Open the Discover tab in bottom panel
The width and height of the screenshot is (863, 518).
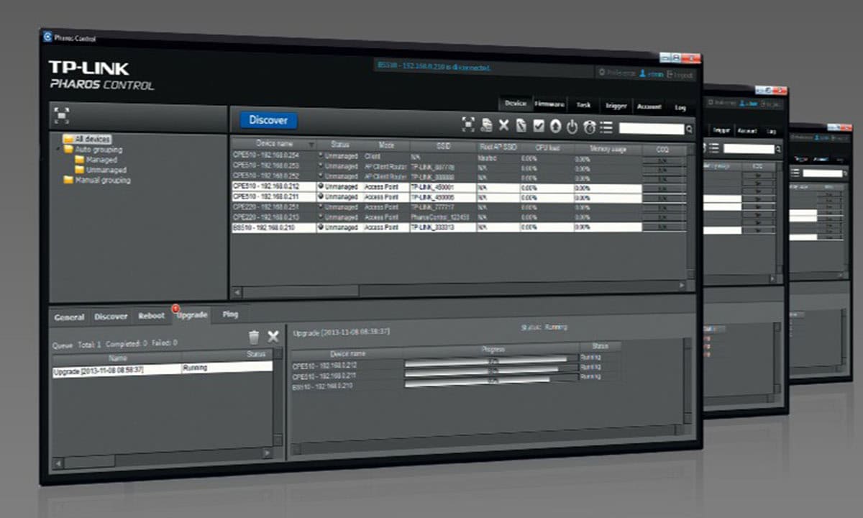point(111,316)
